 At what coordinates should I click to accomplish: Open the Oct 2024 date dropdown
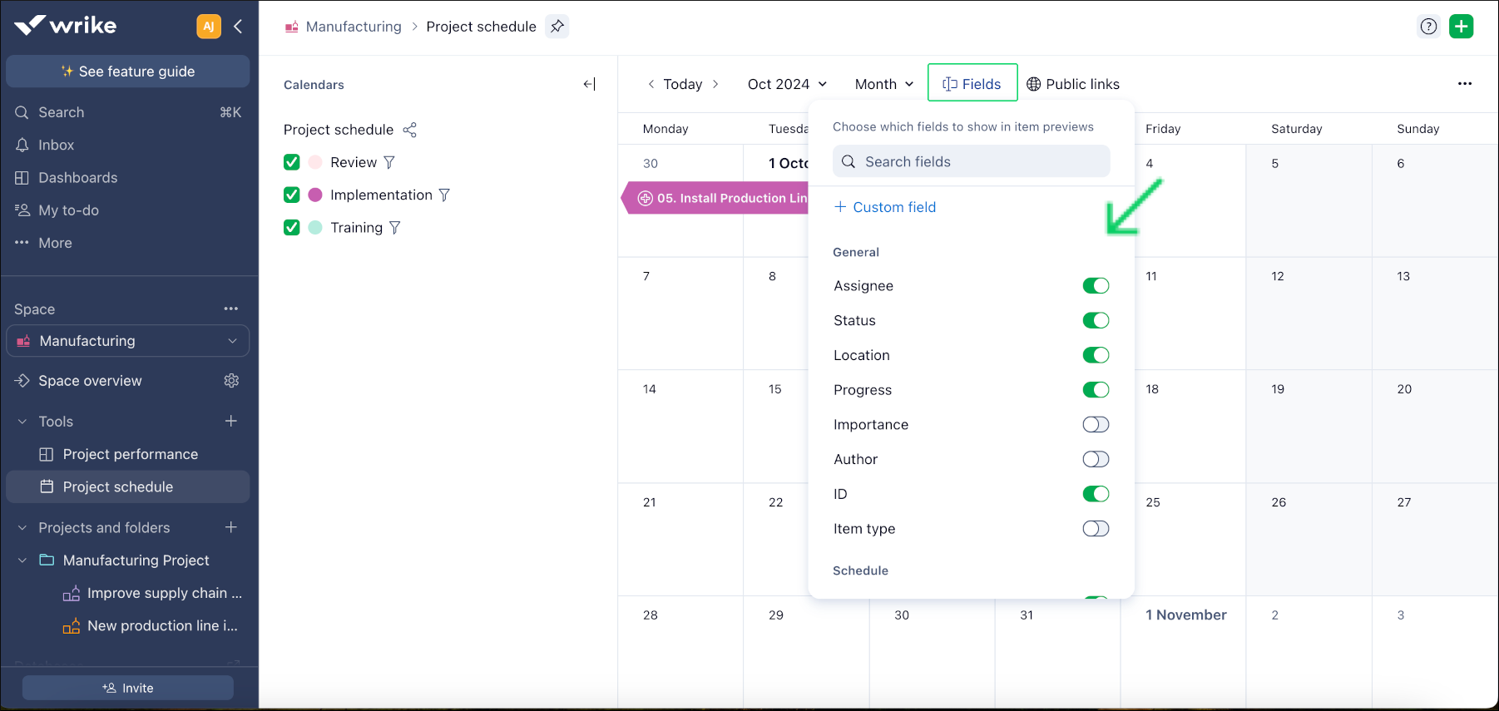786,84
